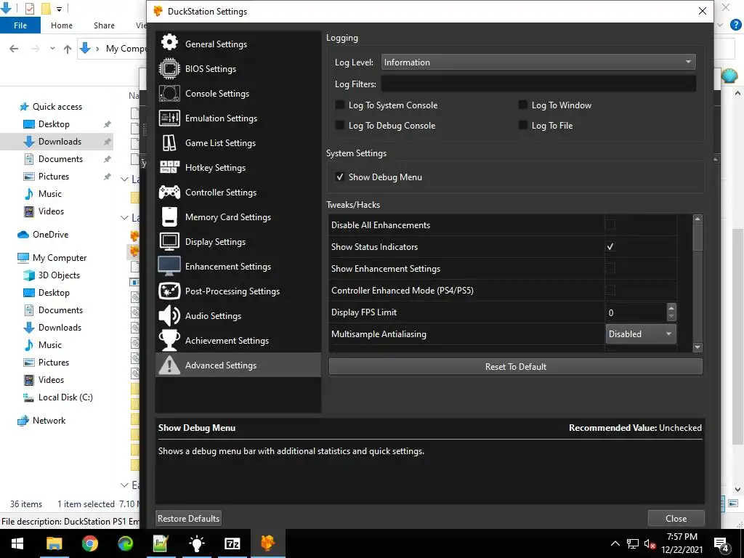
Task: Click DuckStation icon in the taskbar
Action: coord(267,543)
